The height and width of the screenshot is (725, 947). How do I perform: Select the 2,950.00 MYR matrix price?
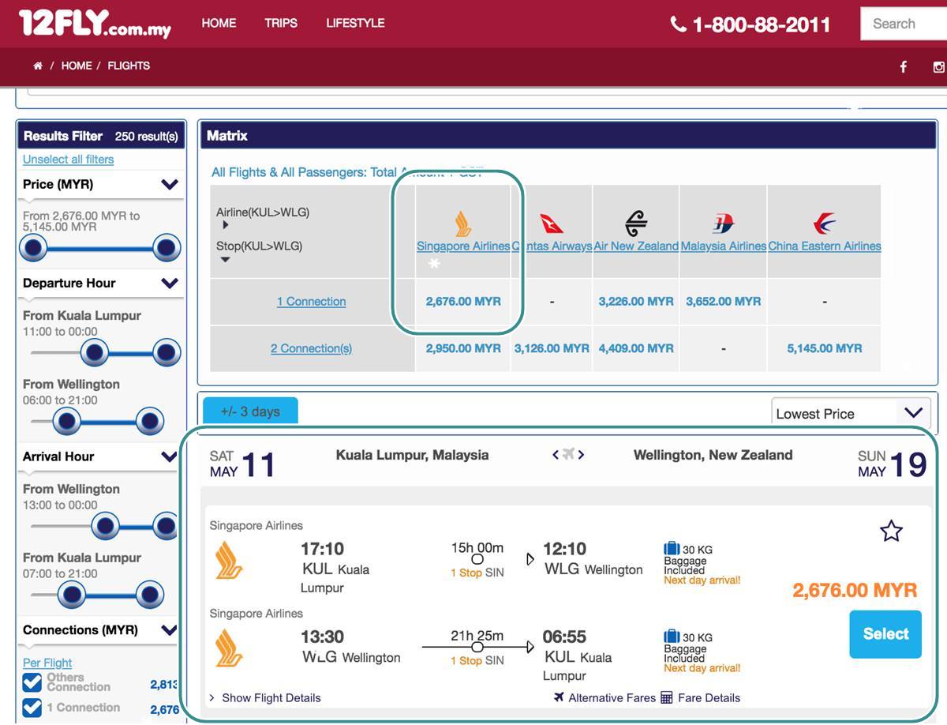point(463,348)
